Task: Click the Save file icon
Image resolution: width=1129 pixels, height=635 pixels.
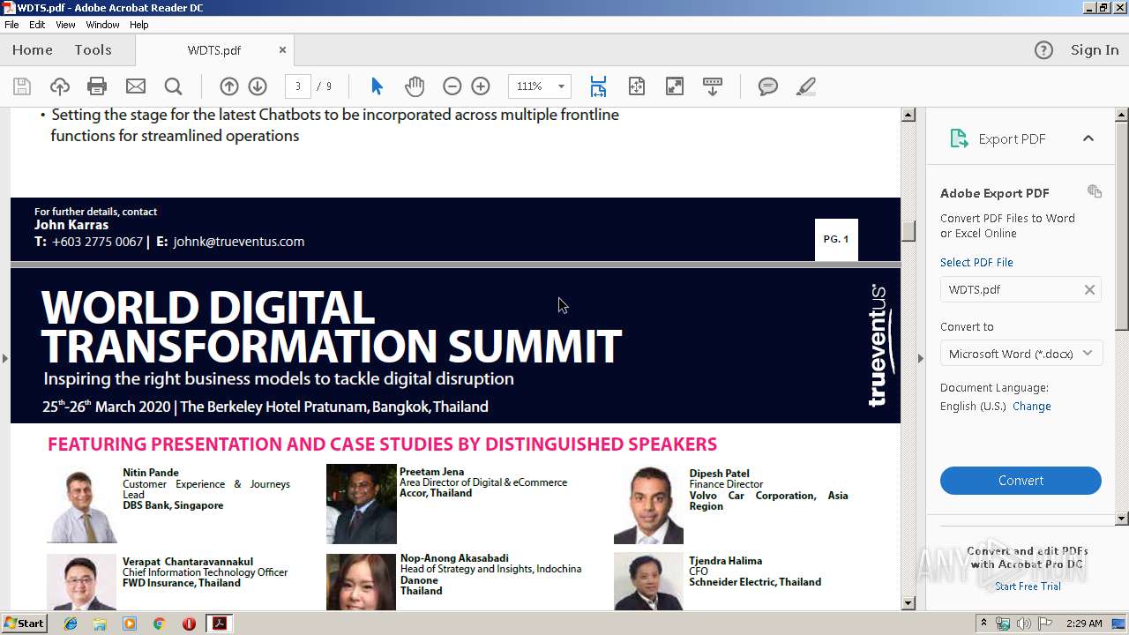Action: 22,86
